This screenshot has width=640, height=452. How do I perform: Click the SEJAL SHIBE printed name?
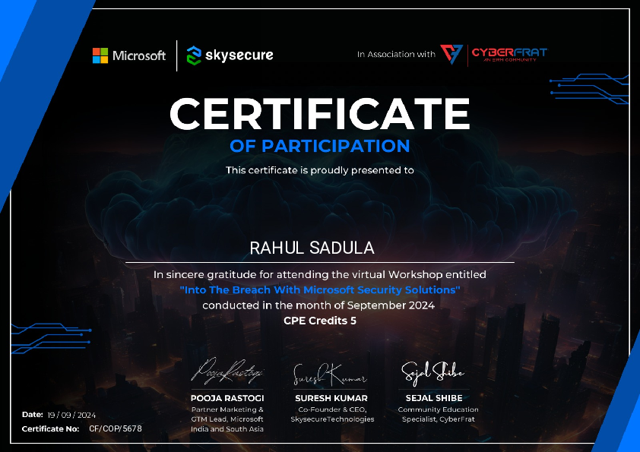coord(434,398)
